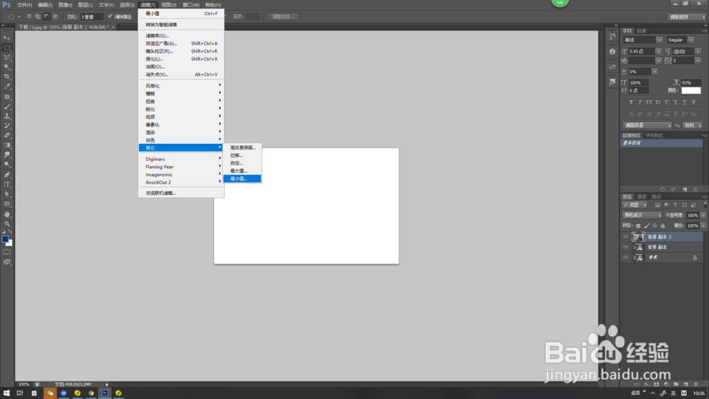Open the History panel icon
Screen dimensions: 709x399
pos(613,37)
